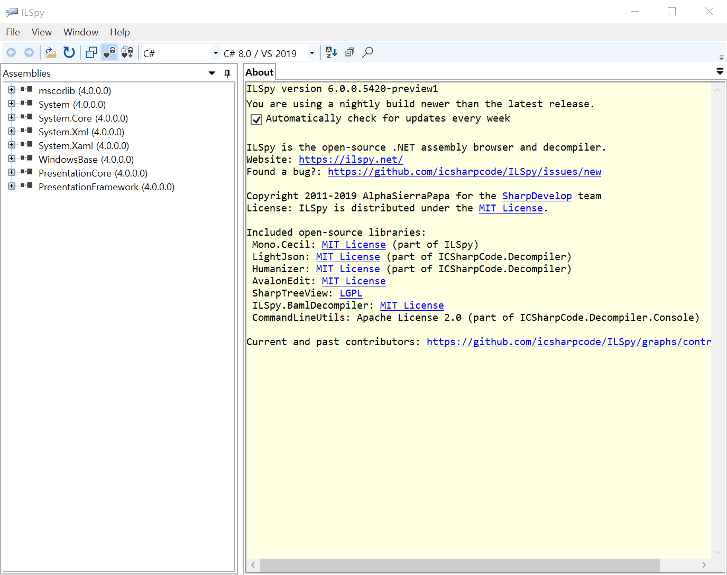Open the Window menu
Viewport: 727px width, 575px height.
(x=81, y=32)
